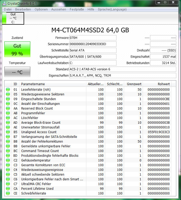Open the Sprache(Language) menu
181x200 pixels.
(x=112, y=9)
